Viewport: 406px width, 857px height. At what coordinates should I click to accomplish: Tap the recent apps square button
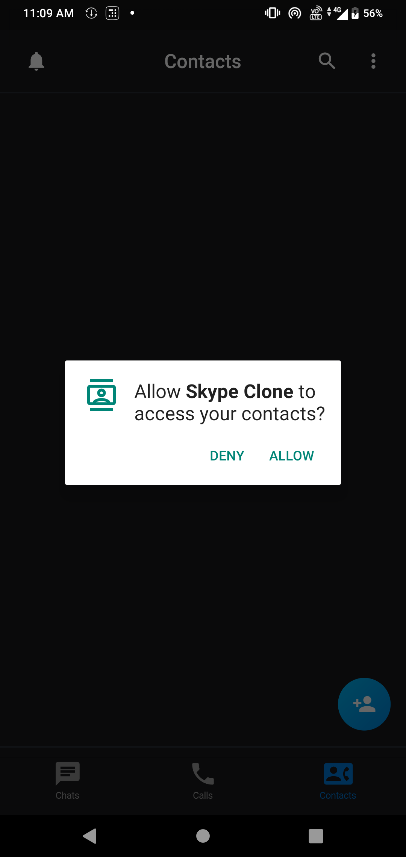[x=316, y=836]
